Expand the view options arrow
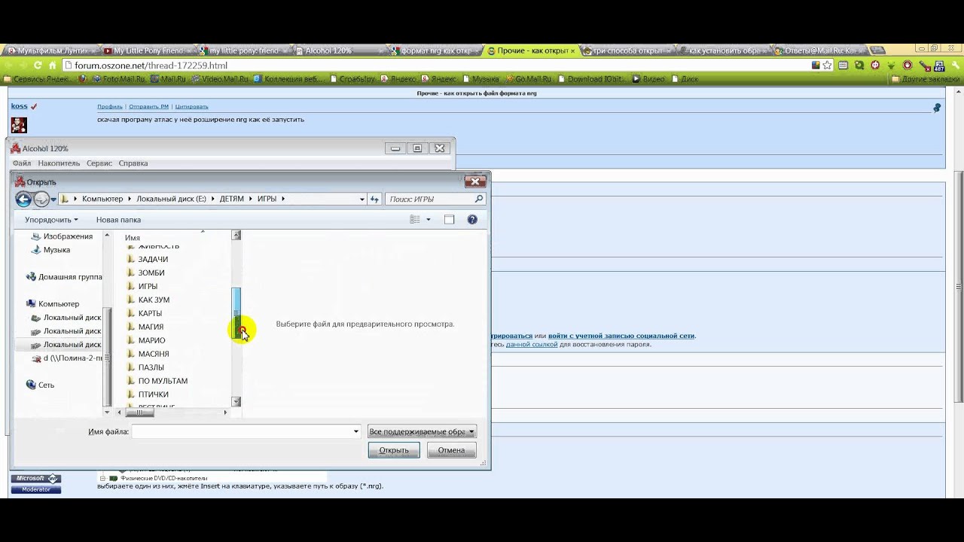 429,220
